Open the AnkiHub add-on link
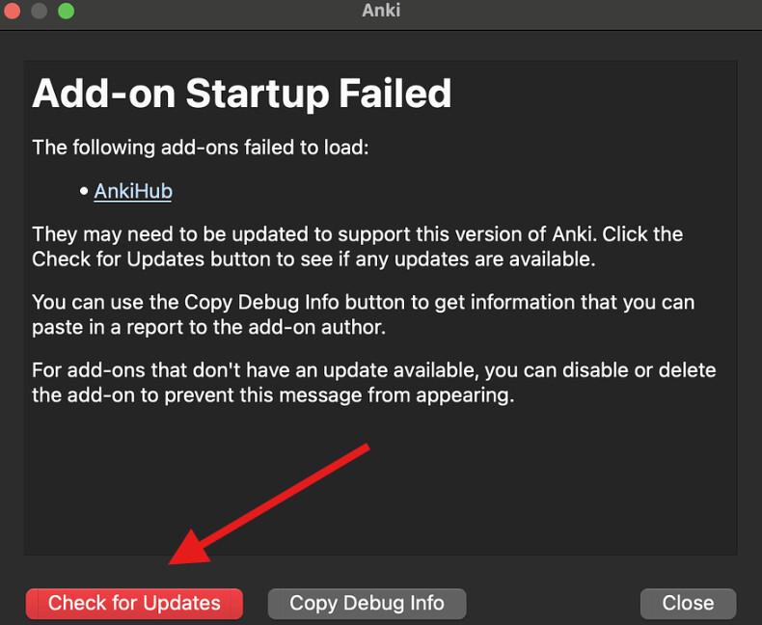762x625 pixels. 133,191
